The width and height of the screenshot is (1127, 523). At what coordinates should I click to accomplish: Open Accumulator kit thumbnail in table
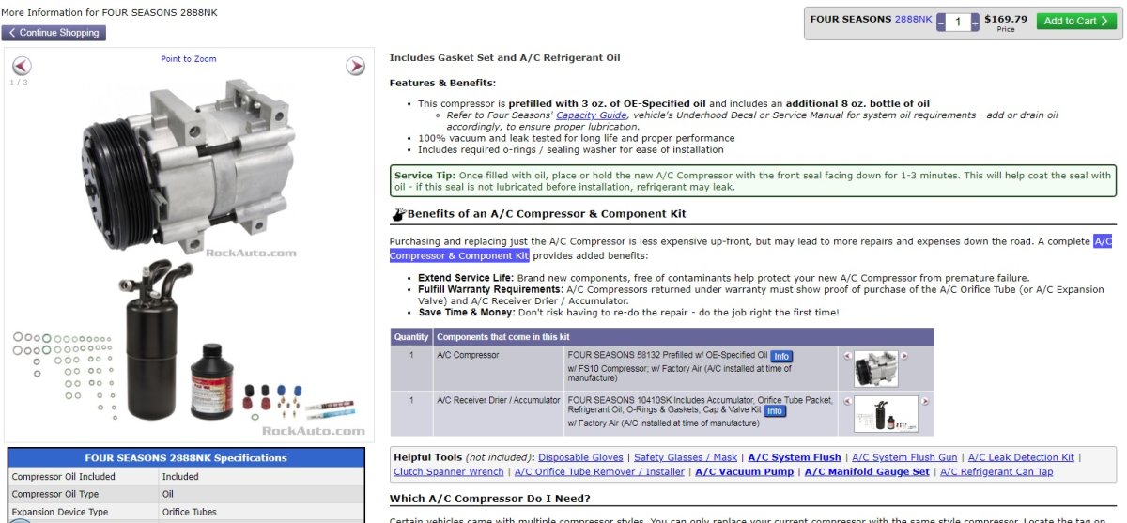[886, 414]
